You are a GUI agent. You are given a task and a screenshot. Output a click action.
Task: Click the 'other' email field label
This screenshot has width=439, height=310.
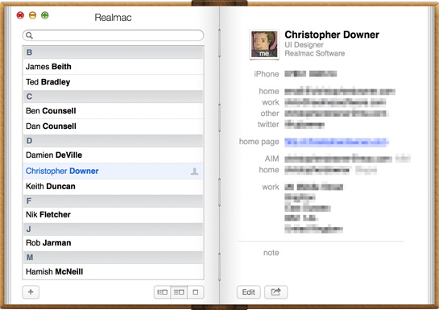(270, 114)
